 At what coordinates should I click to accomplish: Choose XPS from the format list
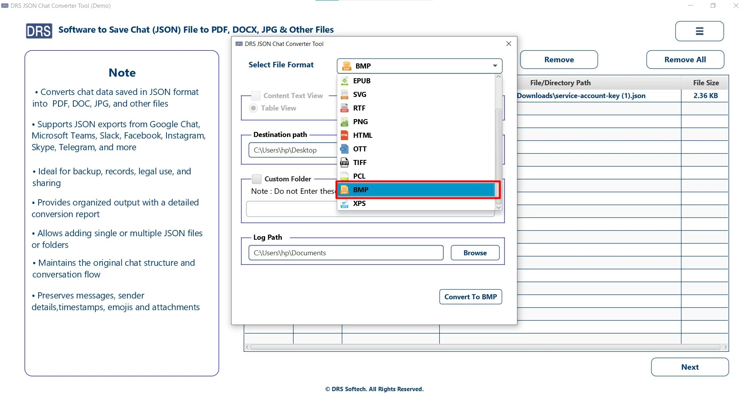click(x=416, y=204)
